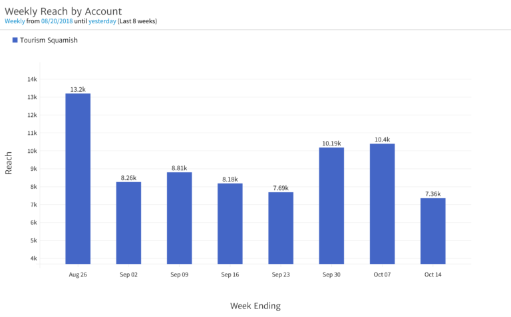Screen dimensions: 511x317
Task: Open the Weekly interval selector
Action: click(x=15, y=21)
